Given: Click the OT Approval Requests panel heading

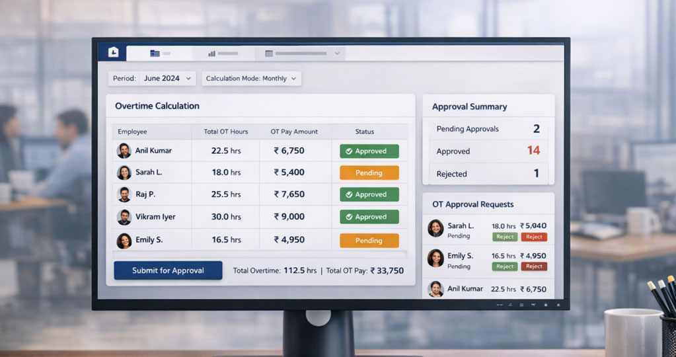Looking at the screenshot, I should [473, 204].
